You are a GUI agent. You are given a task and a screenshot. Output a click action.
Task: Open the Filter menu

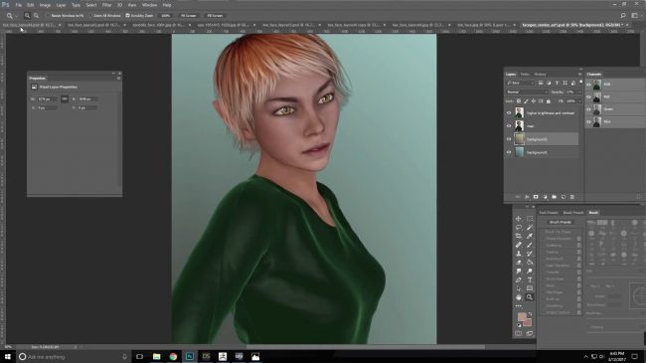pos(106,5)
